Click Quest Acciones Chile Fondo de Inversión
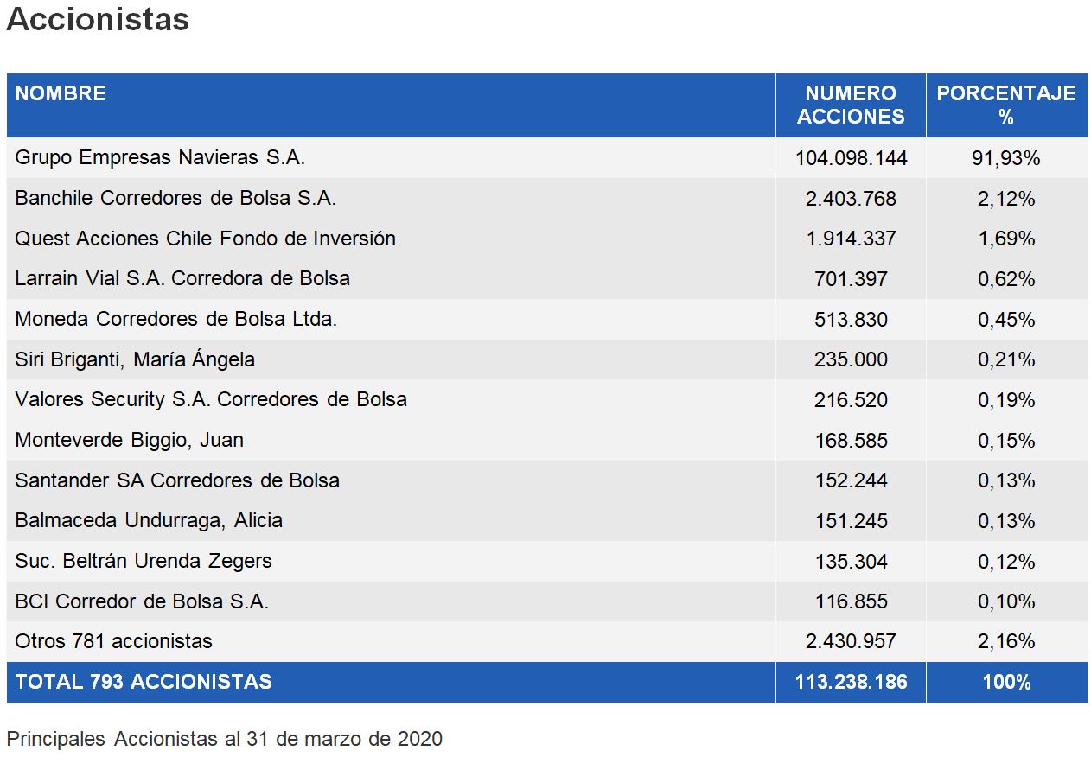The width and height of the screenshot is (1091, 757). coord(205,239)
